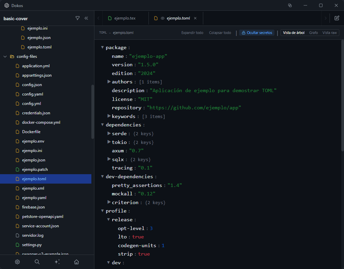This screenshot has width=344, height=269.
Task: Collapse the dependencies section
Action: pyautogui.click(x=103, y=125)
